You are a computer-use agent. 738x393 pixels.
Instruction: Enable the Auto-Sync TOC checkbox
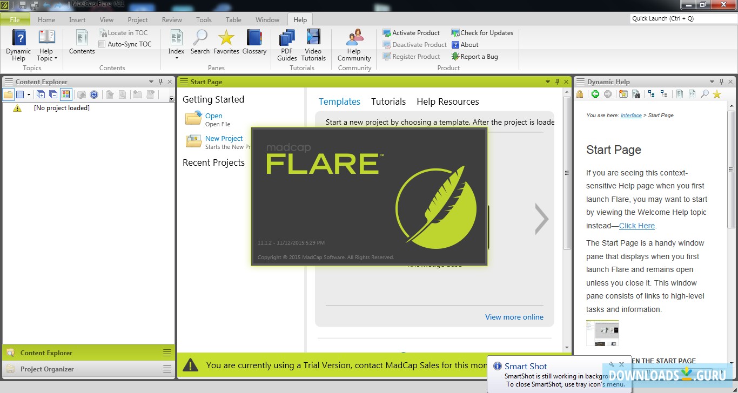[x=102, y=44]
